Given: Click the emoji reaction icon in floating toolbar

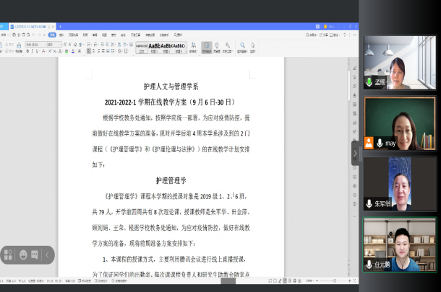Looking at the screenshot, I should [24, 255].
